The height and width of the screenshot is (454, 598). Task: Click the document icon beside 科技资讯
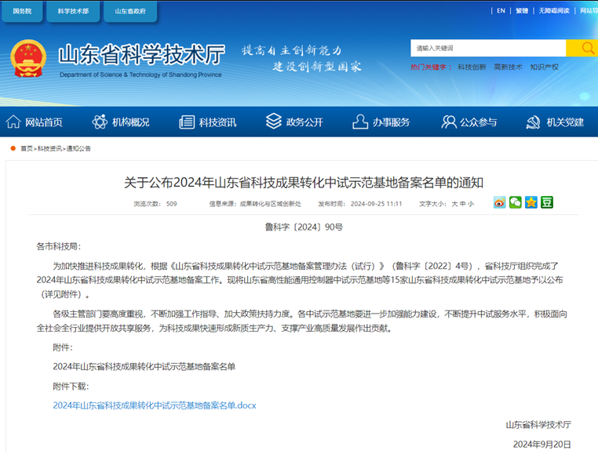(187, 122)
